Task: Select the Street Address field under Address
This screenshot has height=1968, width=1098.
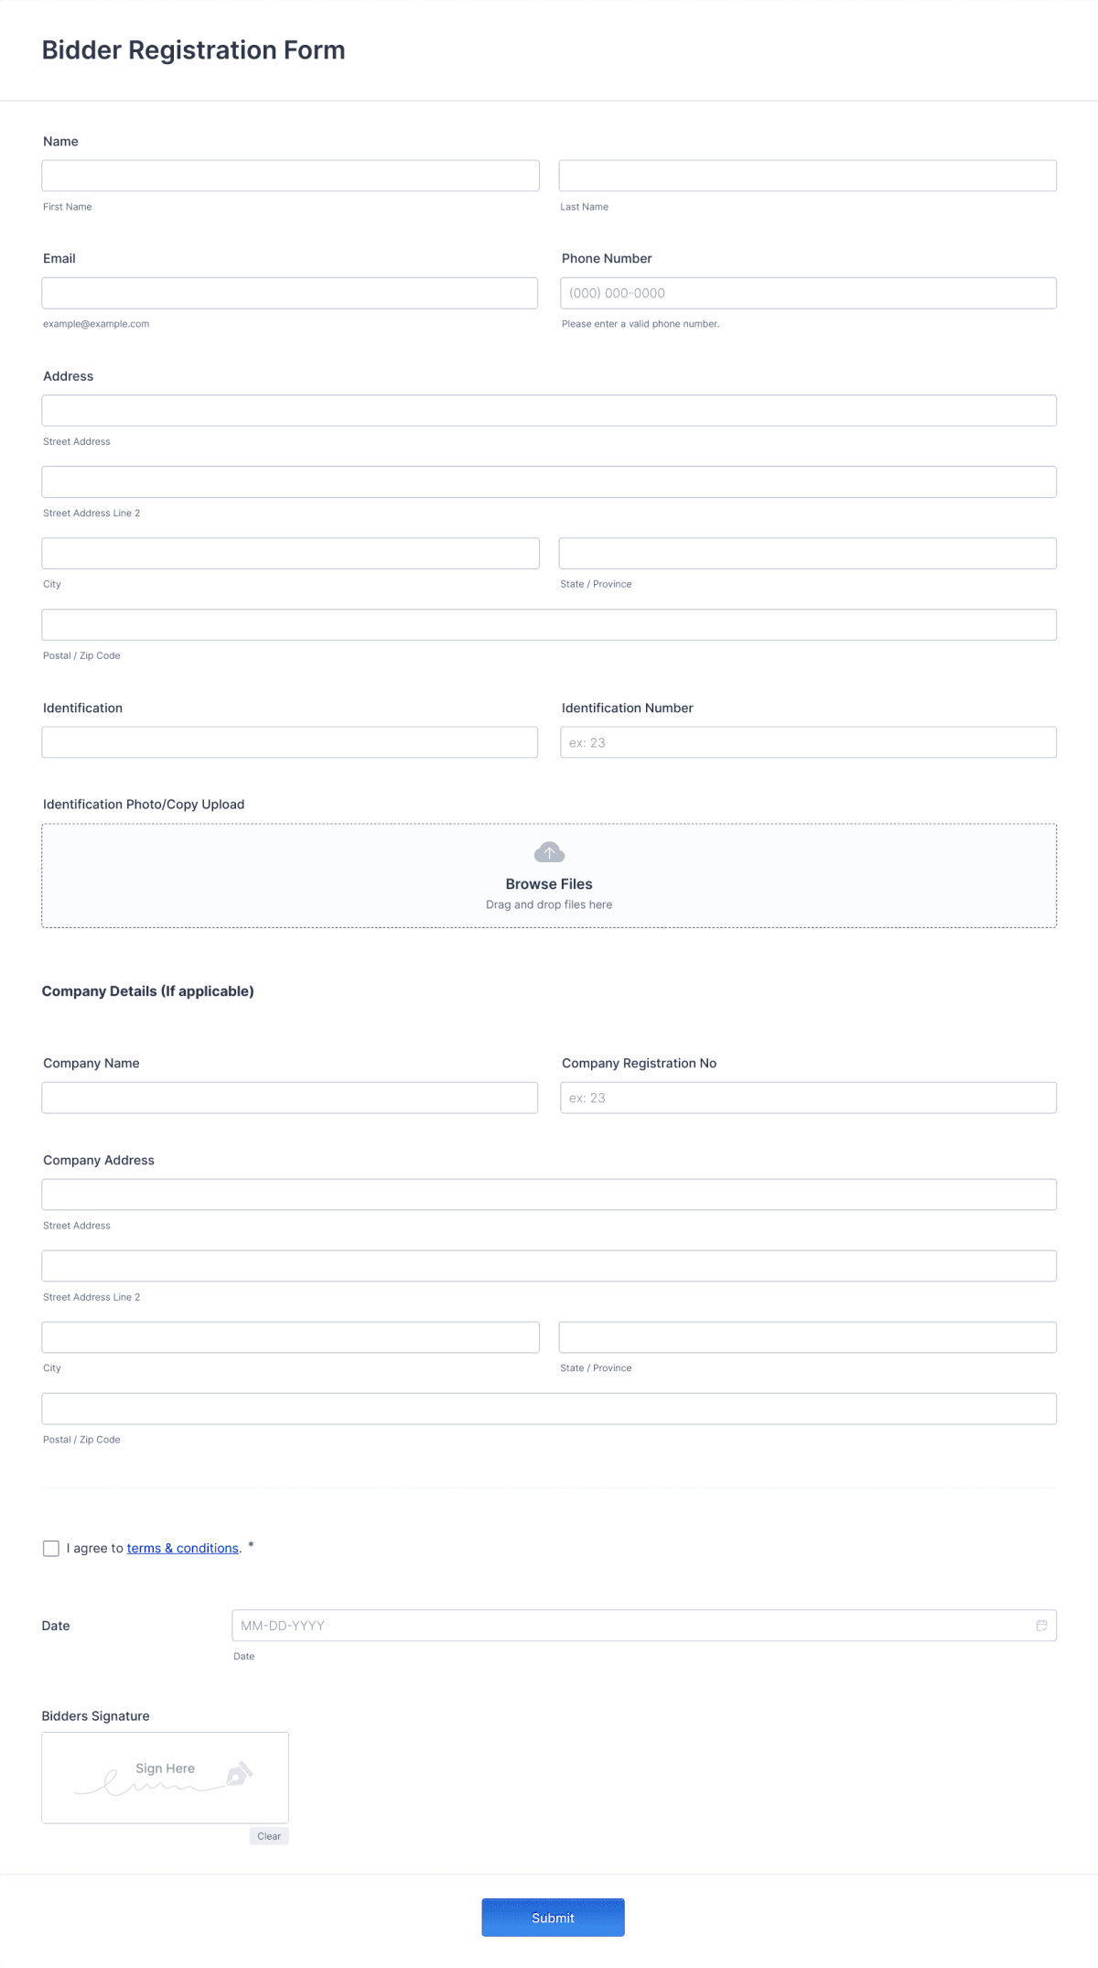Action: (x=548, y=410)
